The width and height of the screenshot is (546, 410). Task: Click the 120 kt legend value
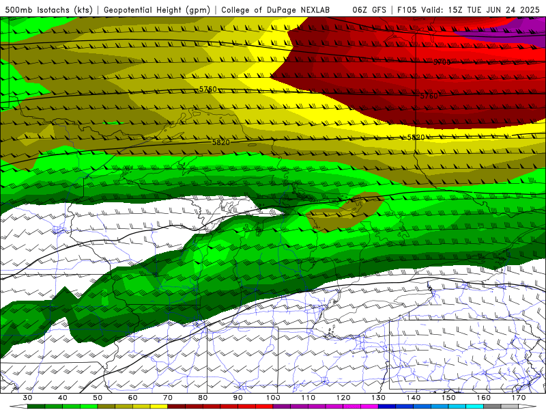click(343, 398)
